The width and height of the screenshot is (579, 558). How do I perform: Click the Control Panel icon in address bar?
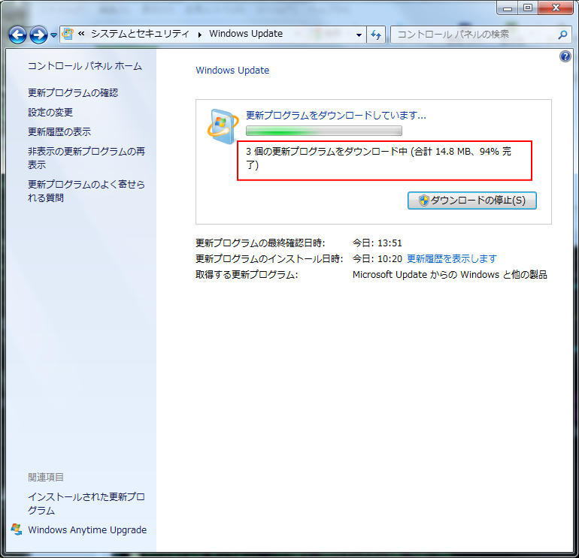coord(68,34)
